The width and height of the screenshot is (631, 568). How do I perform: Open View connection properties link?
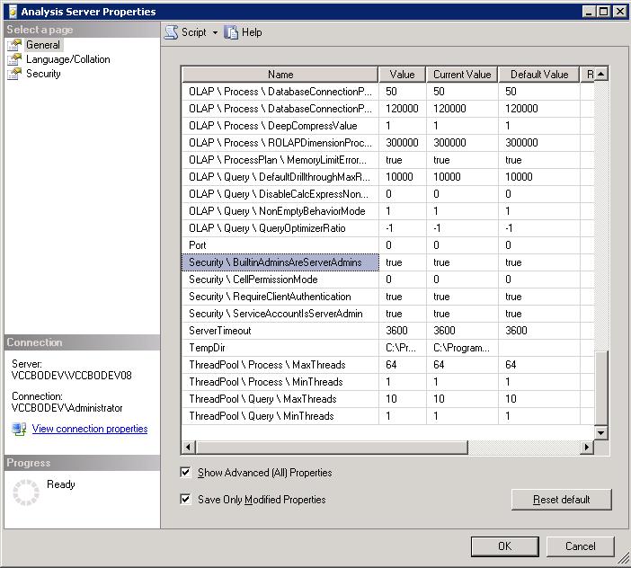coord(90,430)
